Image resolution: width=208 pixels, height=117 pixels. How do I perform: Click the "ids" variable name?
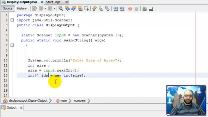[x=45, y=75]
